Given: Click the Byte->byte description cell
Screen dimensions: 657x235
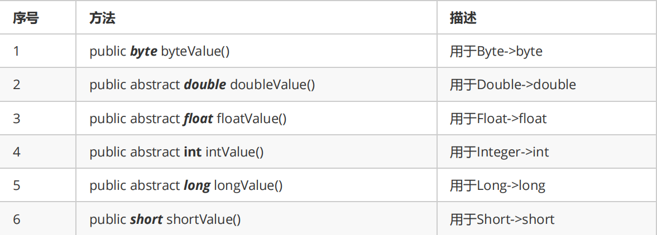Looking at the screenshot, I should (x=547, y=51).
